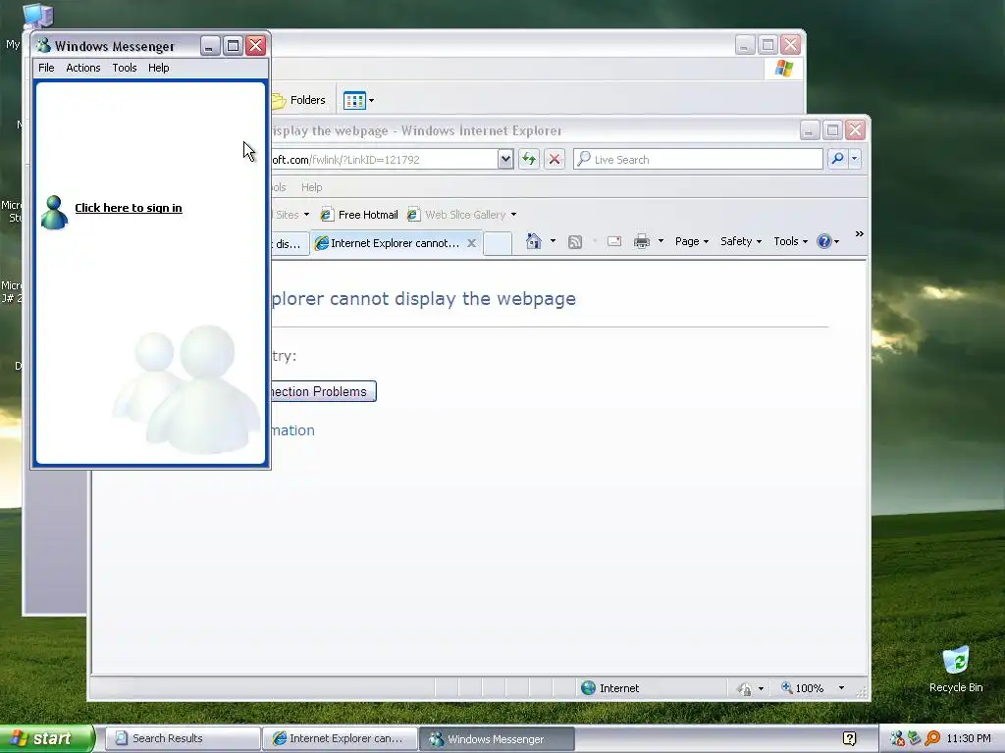Click the Diagnose Connection Problems button

pyautogui.click(x=323, y=391)
